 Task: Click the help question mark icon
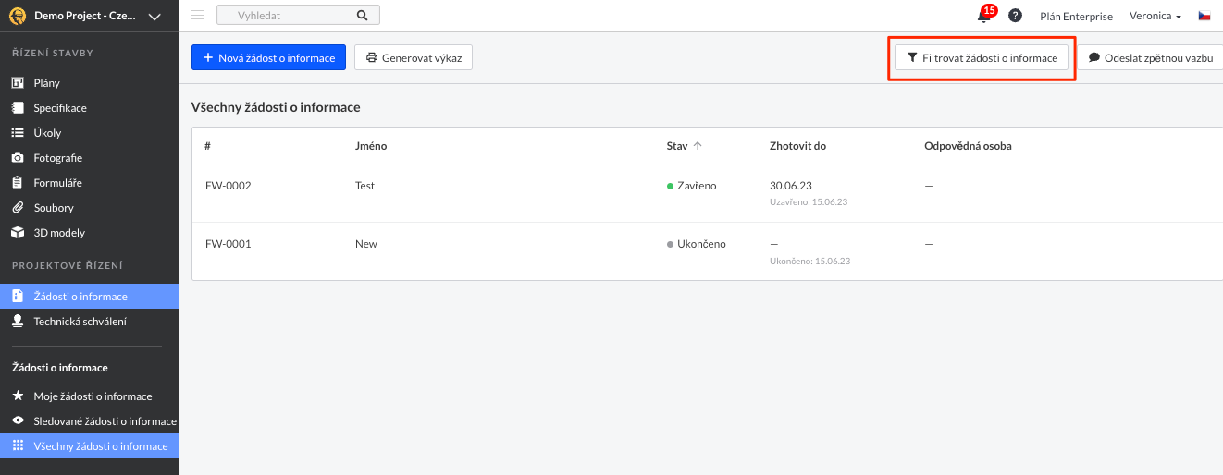pyautogui.click(x=1015, y=16)
